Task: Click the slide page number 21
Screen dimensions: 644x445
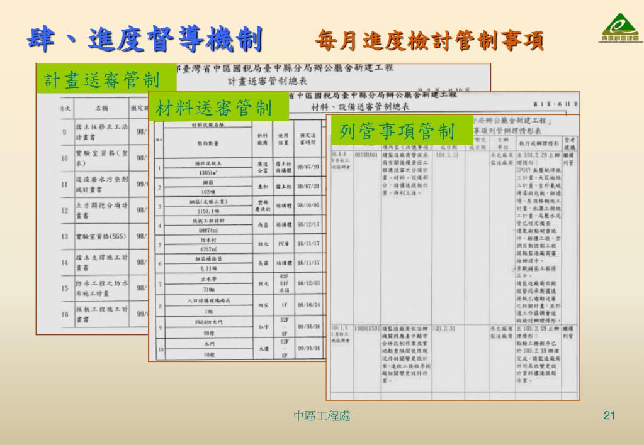Action: pos(609,416)
